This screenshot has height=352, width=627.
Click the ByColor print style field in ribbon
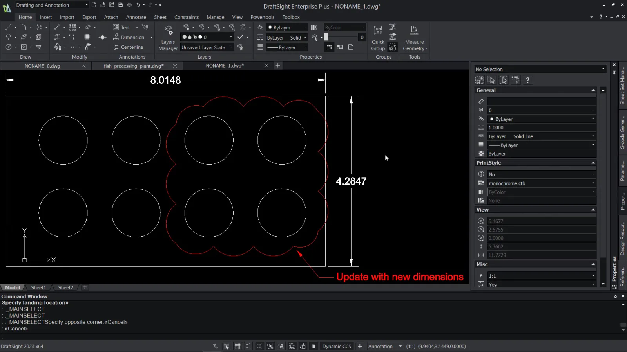345,27
